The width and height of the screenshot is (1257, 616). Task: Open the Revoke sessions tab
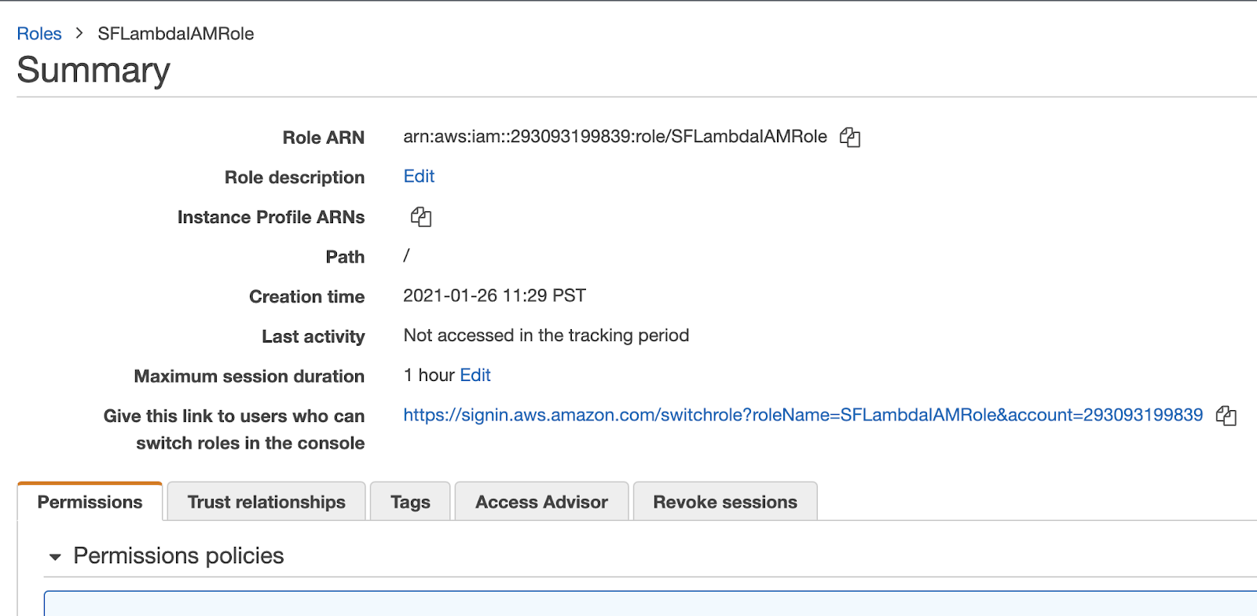point(724,502)
